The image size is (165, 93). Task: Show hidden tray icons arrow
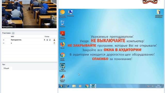tap(145, 86)
